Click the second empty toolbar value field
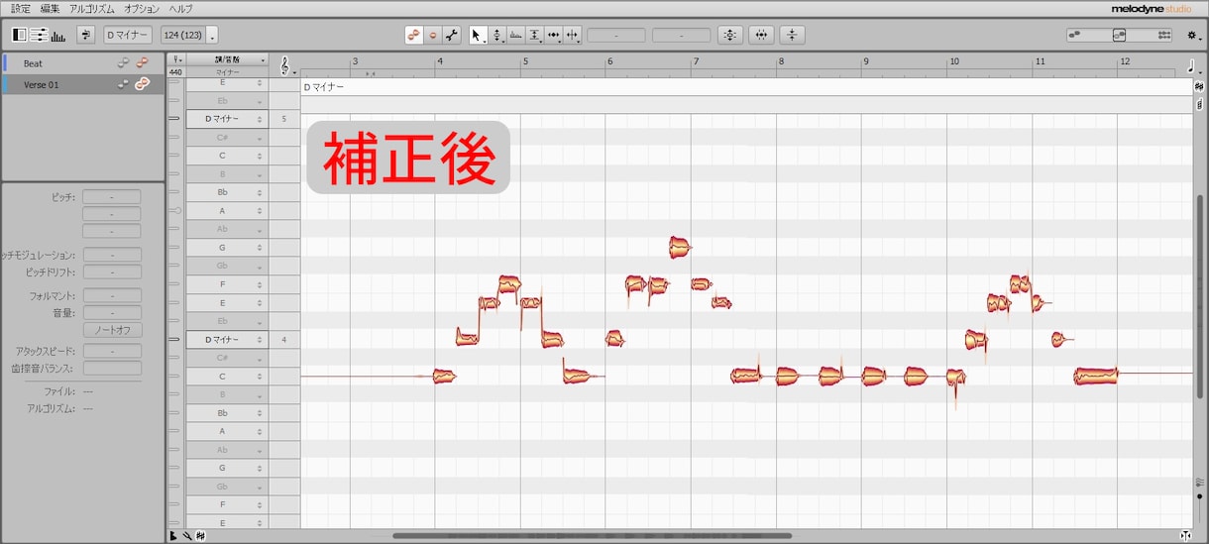 pos(681,35)
